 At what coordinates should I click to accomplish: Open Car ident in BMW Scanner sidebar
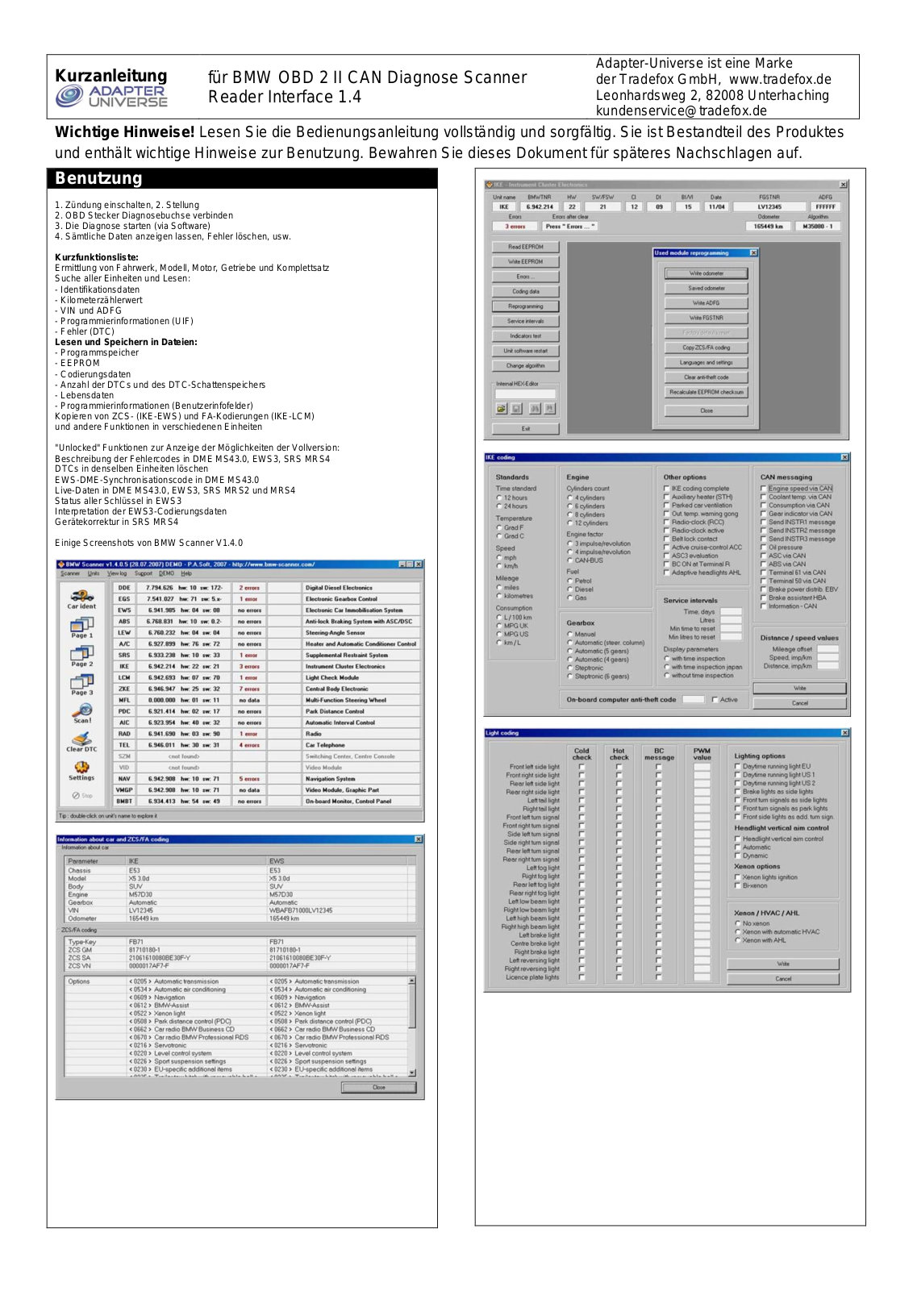pyautogui.click(x=81, y=598)
